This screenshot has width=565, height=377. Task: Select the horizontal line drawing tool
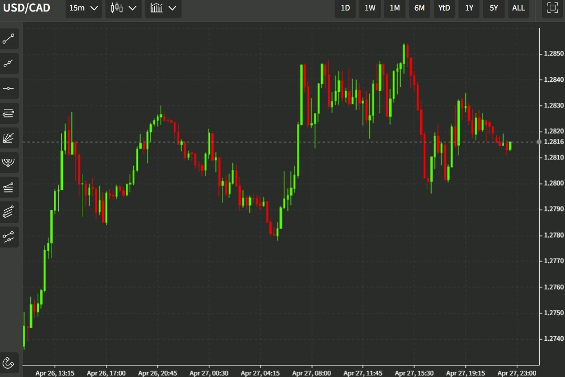9,88
